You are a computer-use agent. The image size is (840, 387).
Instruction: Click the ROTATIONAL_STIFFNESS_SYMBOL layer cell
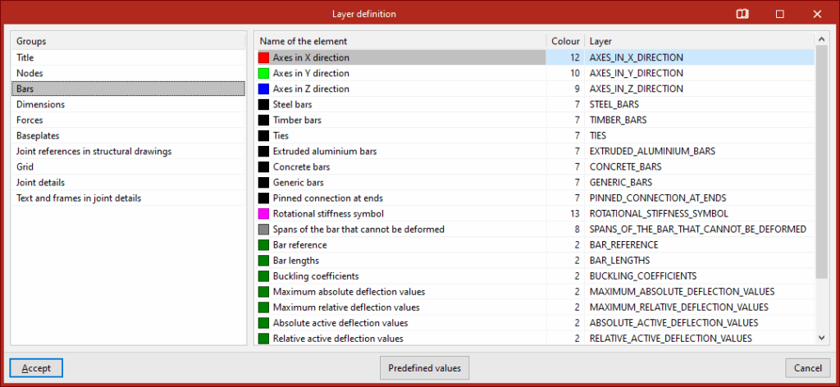point(700,213)
